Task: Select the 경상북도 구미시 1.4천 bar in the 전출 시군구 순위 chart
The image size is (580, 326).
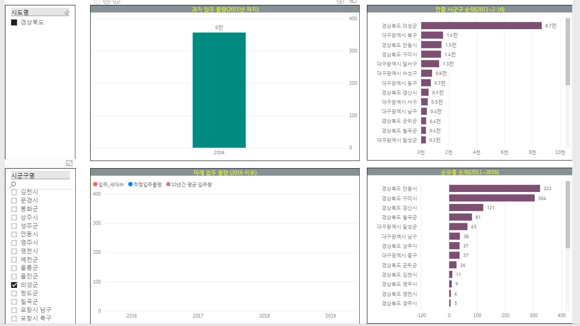Action: 431,54
